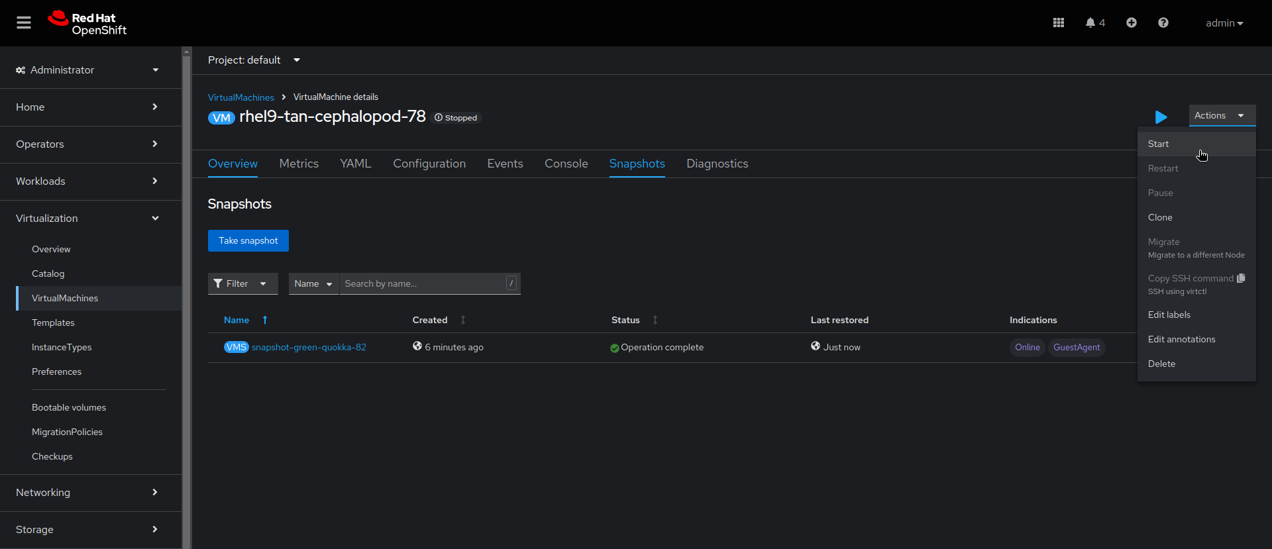Viewport: 1272px width, 549px height.
Task: Switch to the Configuration tab
Action: 429,164
